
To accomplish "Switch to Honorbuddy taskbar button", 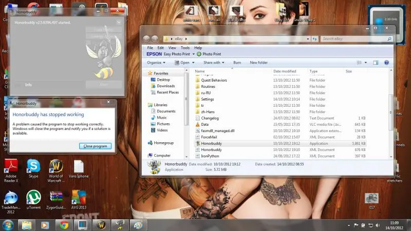I will (120, 225).
